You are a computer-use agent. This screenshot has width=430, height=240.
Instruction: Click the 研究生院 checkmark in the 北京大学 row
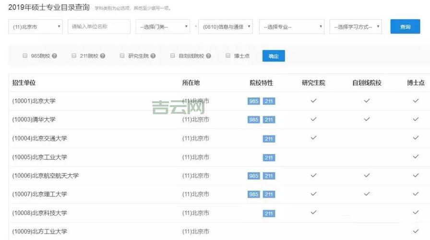pos(313,101)
